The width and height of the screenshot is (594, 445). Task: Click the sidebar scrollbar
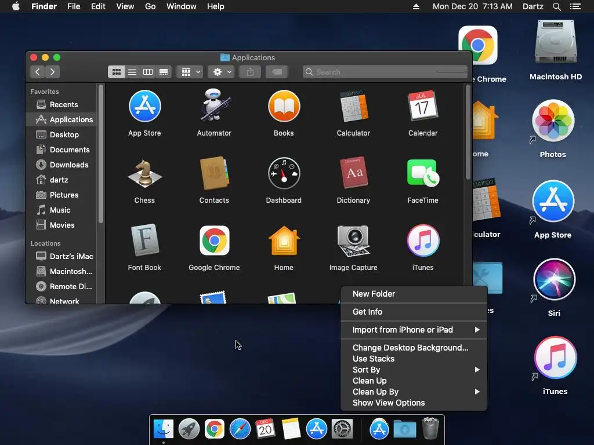click(x=101, y=154)
